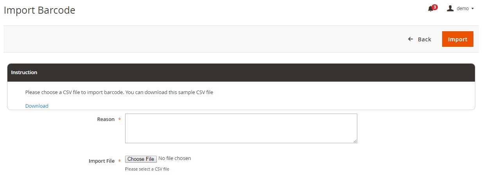Viewport: 482px width, 176px height.
Task: Go back using the Back label
Action: coord(424,39)
